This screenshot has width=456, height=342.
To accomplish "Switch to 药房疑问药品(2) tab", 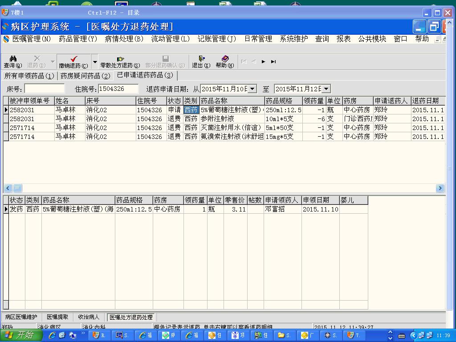I will coord(85,76).
